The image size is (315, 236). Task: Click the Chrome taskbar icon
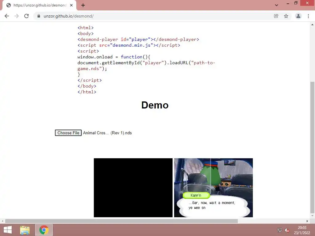pos(44,230)
